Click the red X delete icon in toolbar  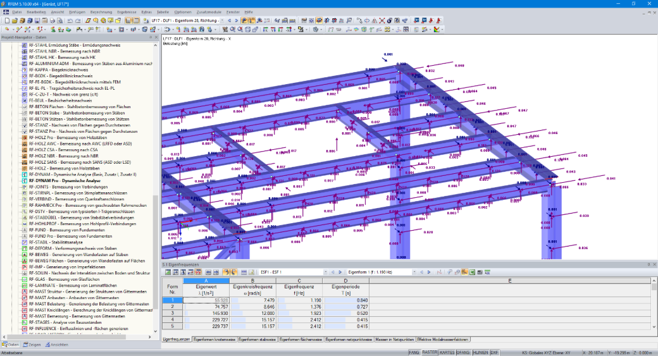[x=382, y=20]
